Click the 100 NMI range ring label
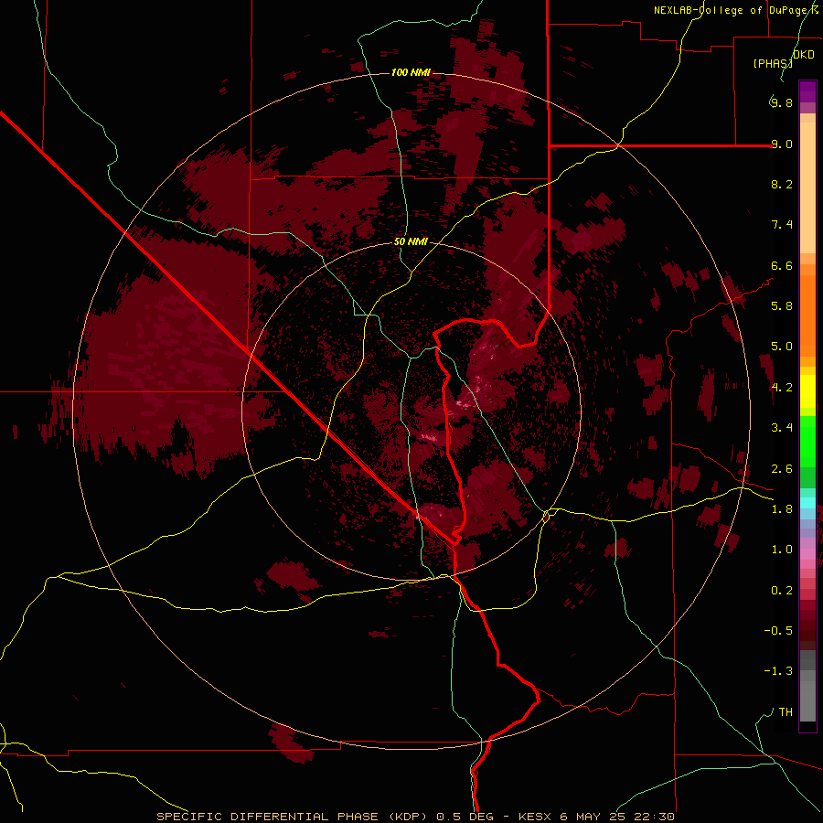This screenshot has width=823, height=823. coord(411,72)
